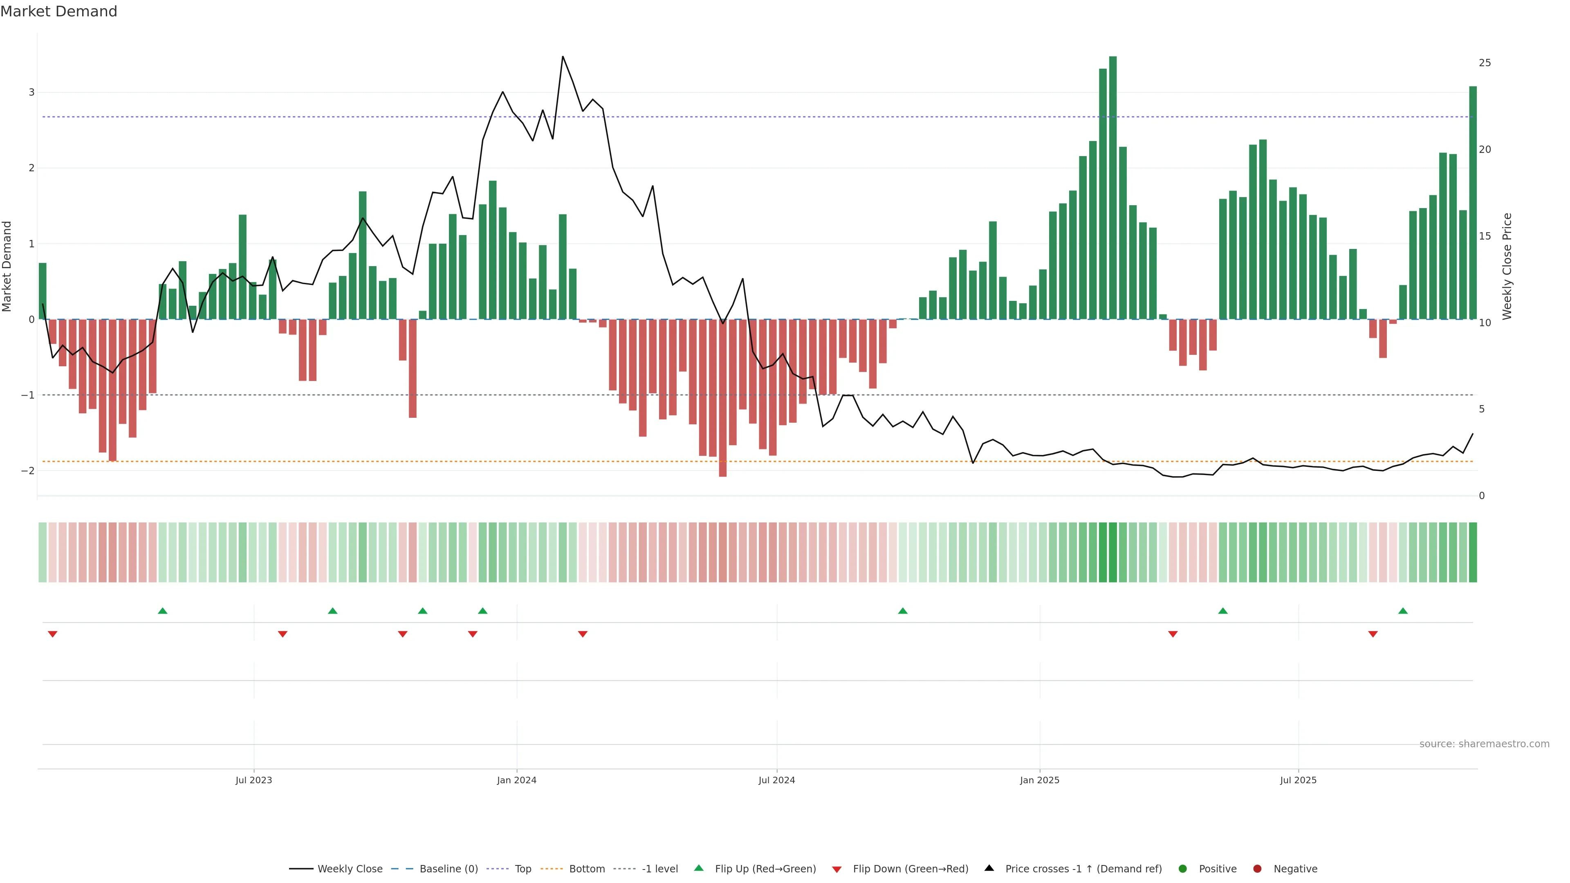Viewport: 1570px width, 883px height.
Task: Click the flip-down marker near Jan 2024
Action: pyautogui.click(x=472, y=634)
